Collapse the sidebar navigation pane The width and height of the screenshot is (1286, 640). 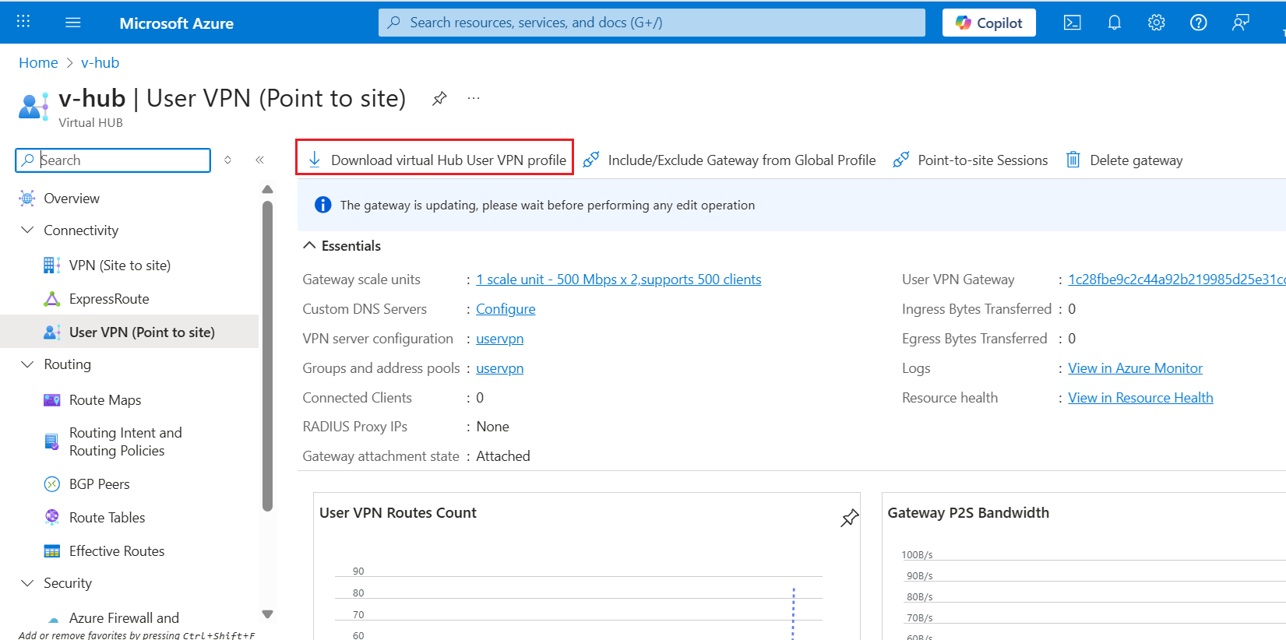pos(259,160)
